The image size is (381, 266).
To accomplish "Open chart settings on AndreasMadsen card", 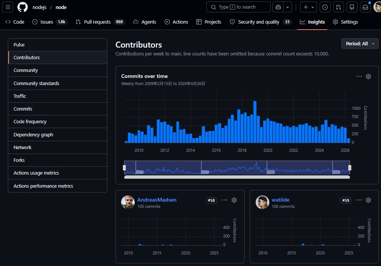I will pyautogui.click(x=234, y=200).
